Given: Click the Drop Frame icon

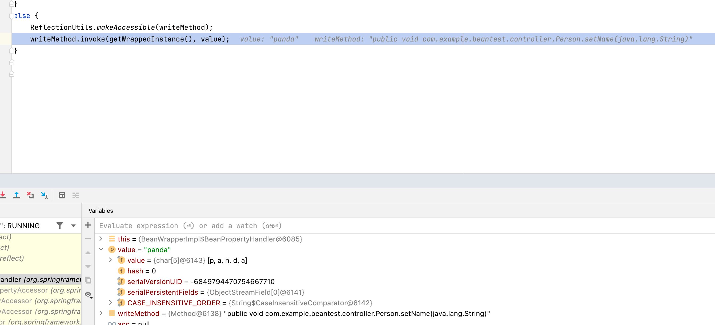Looking at the screenshot, I should 30,195.
